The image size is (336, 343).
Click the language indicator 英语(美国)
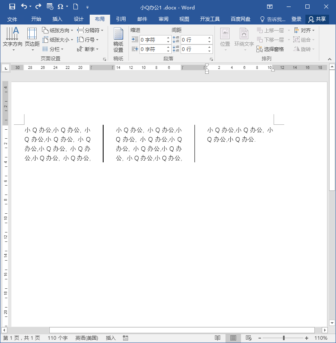[86, 338]
